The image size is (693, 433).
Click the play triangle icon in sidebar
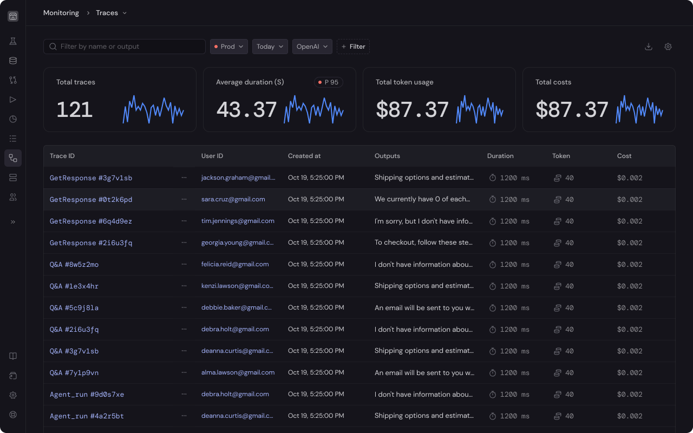[x=13, y=100]
